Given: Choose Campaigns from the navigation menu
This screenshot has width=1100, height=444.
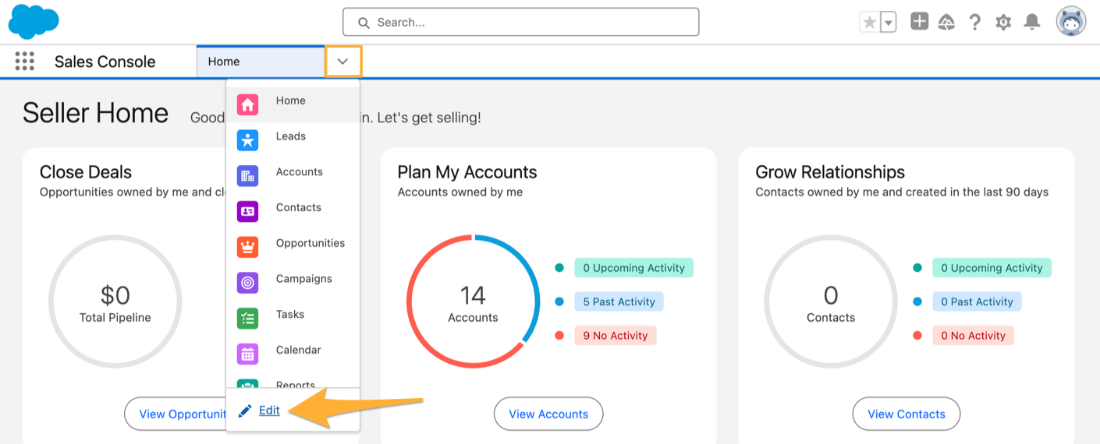Looking at the screenshot, I should (293, 282).
